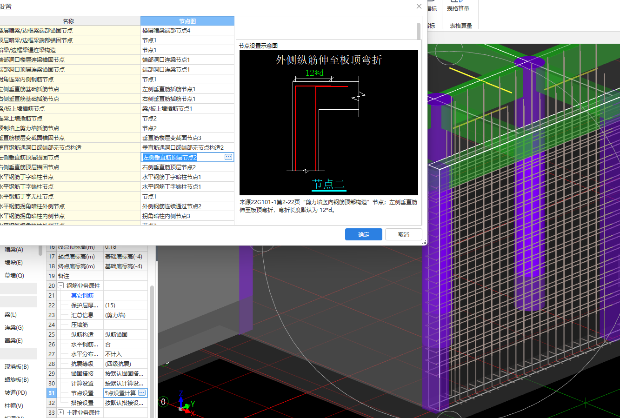Click the 纵筋锚固 value cell
Image resolution: width=620 pixels, height=418 pixels.
coord(125,334)
